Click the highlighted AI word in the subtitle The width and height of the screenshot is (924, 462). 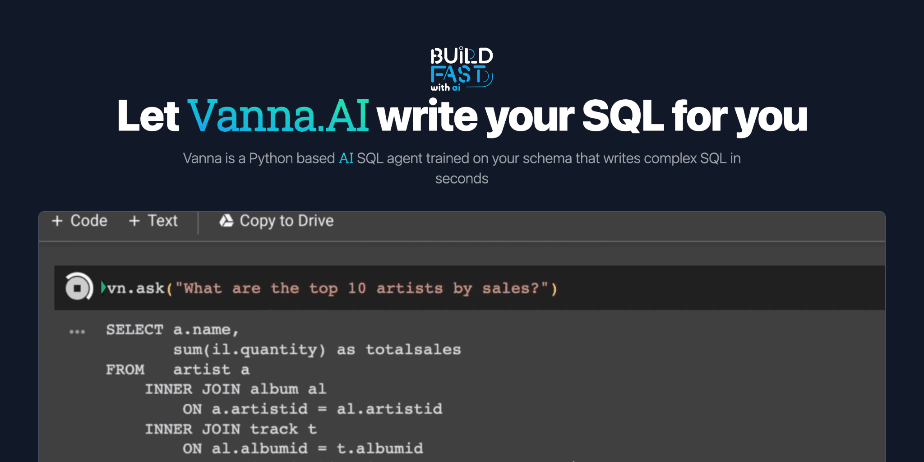point(346,158)
